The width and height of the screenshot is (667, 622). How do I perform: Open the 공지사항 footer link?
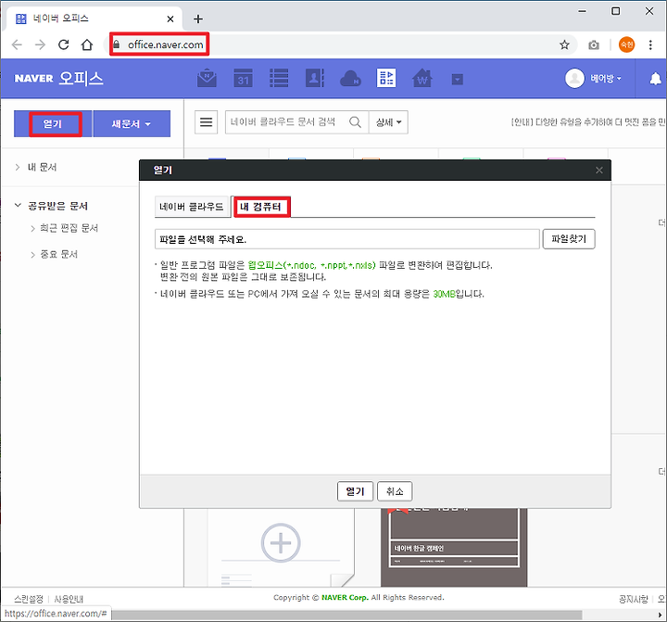tap(634, 600)
